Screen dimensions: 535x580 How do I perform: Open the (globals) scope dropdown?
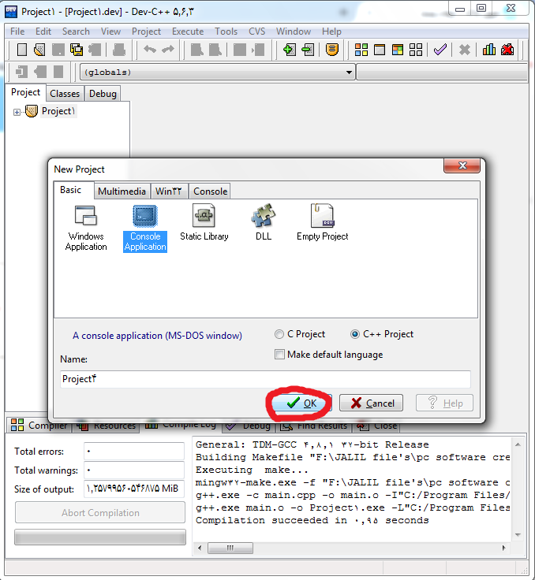click(349, 72)
